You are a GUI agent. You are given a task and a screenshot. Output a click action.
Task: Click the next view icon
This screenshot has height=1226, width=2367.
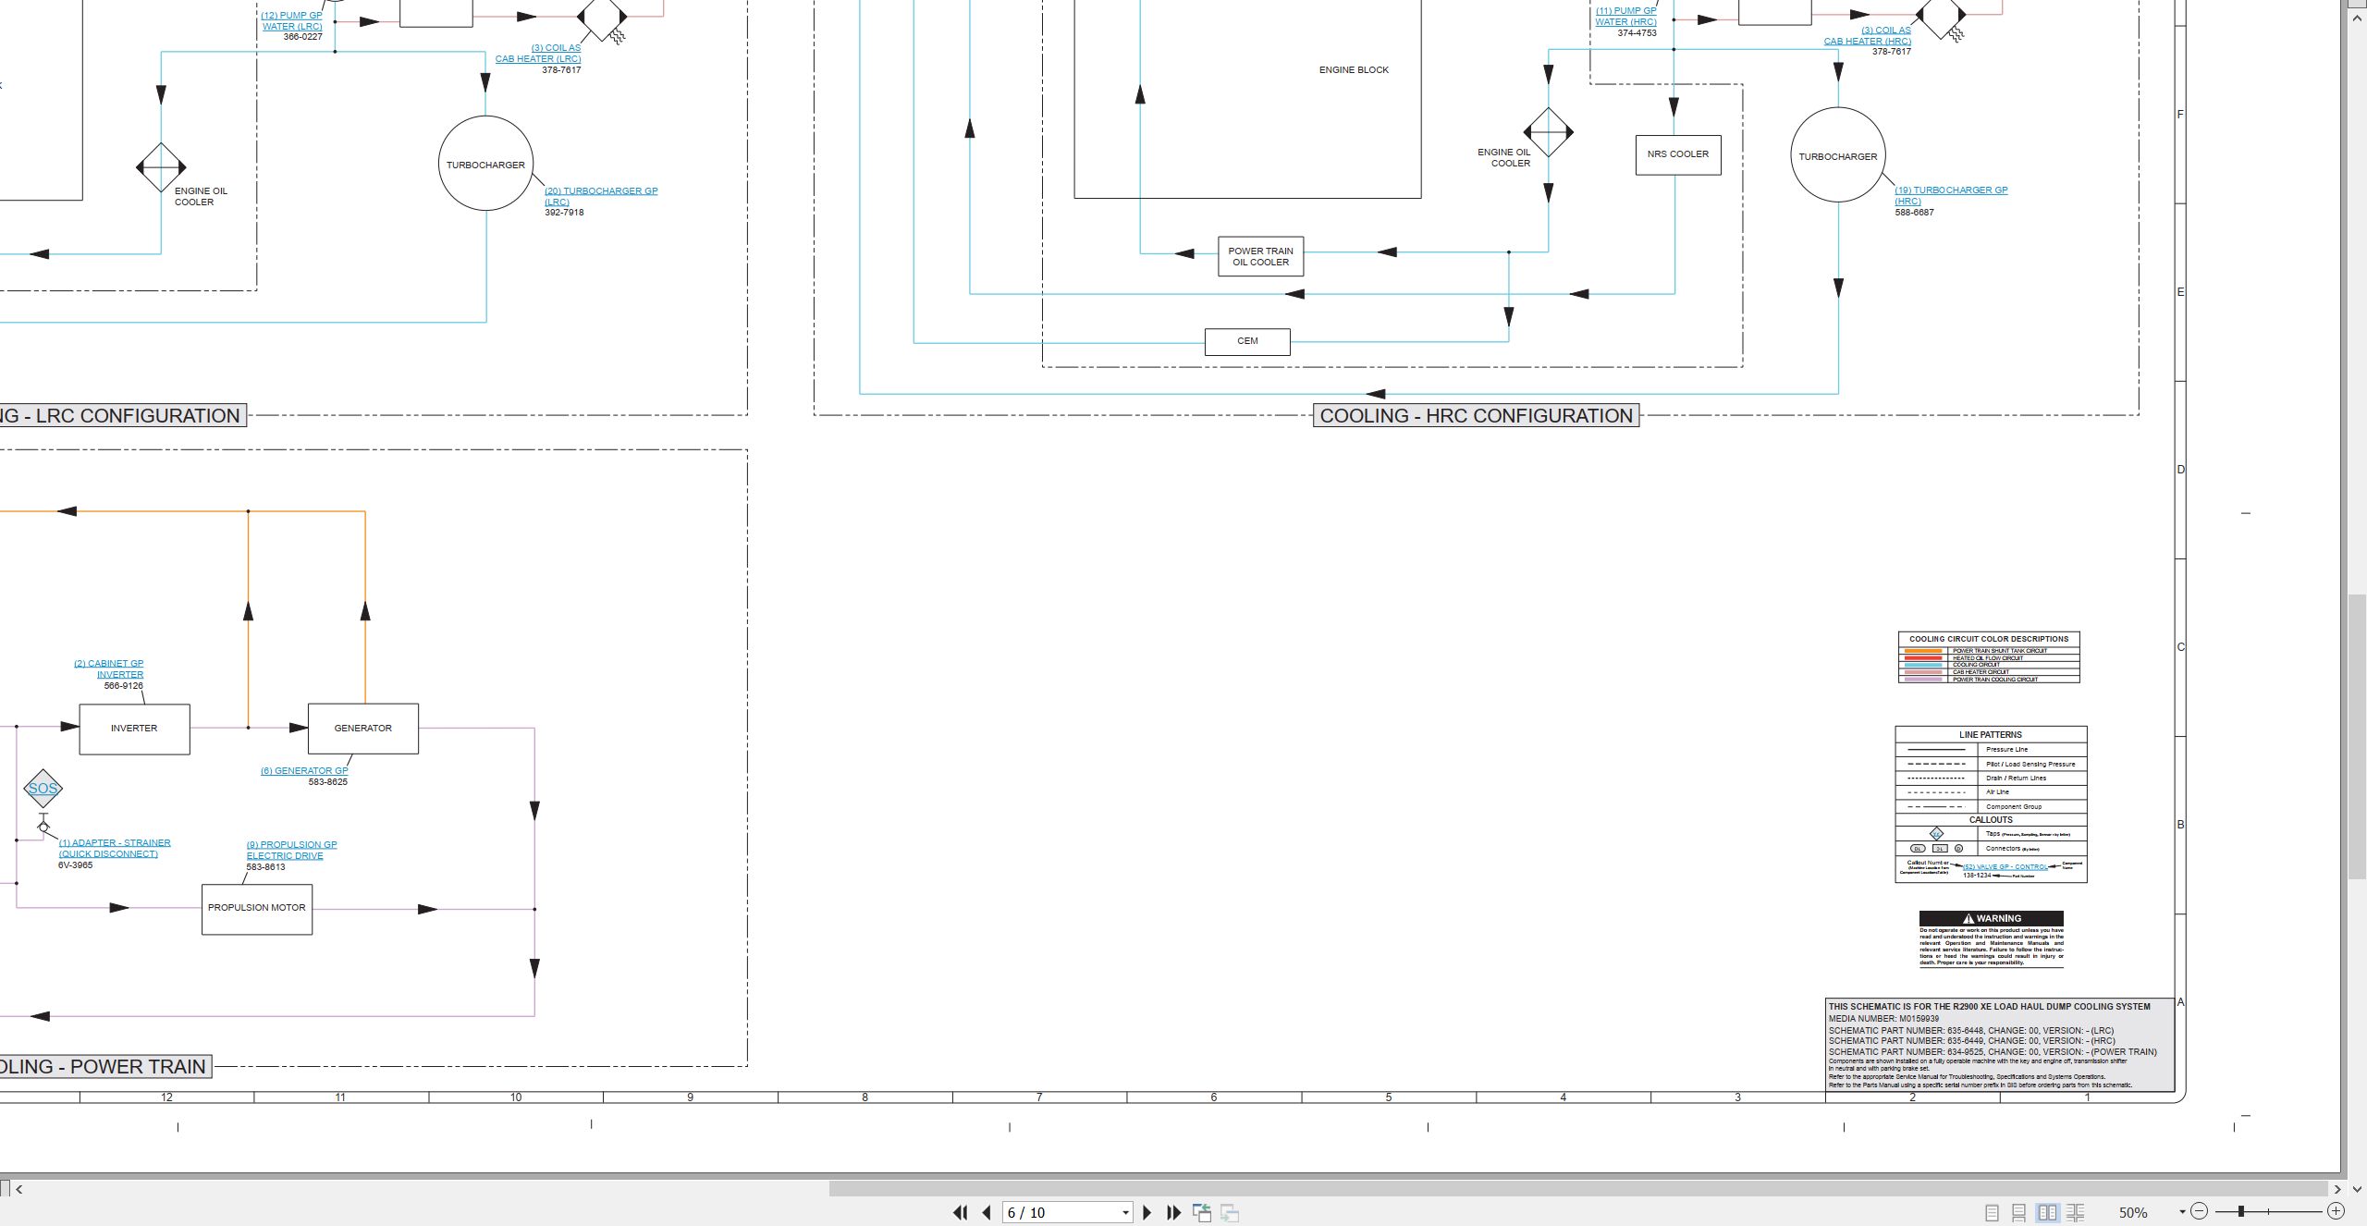[1230, 1212]
